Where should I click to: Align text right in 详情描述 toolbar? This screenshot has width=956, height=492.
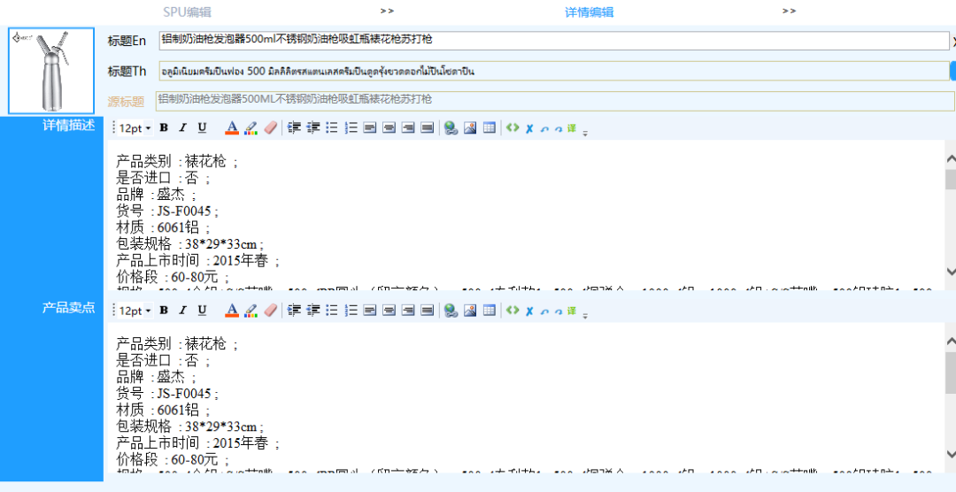coord(408,127)
